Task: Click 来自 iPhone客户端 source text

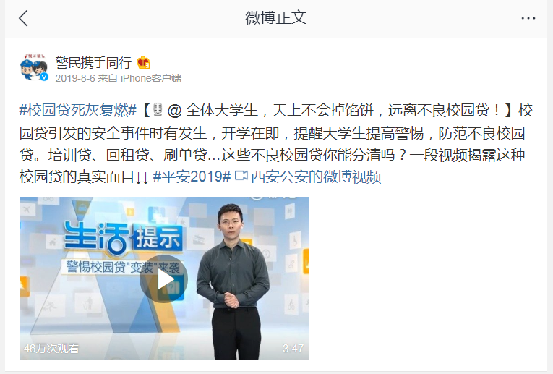Action: click(x=140, y=78)
